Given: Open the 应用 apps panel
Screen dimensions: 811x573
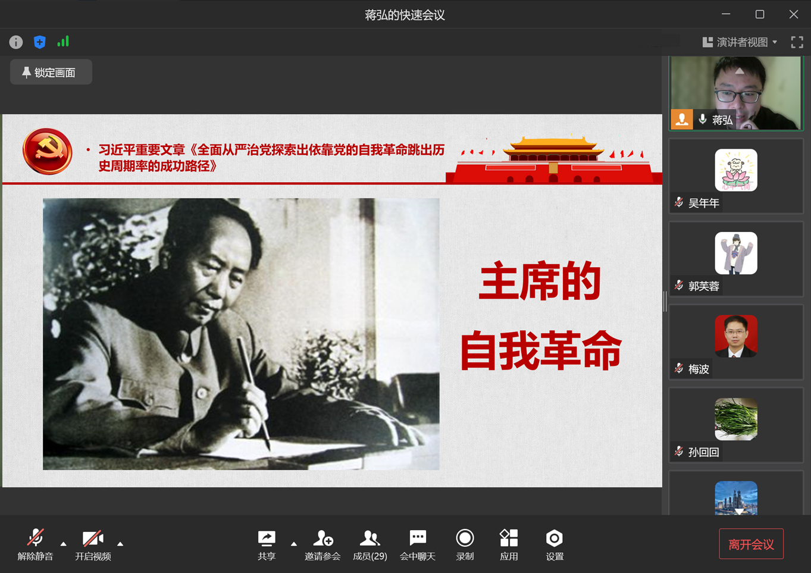Looking at the screenshot, I should click(x=509, y=545).
